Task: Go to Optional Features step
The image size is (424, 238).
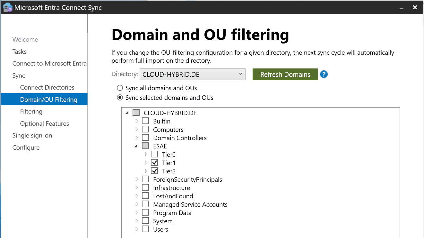Action: (x=44, y=123)
